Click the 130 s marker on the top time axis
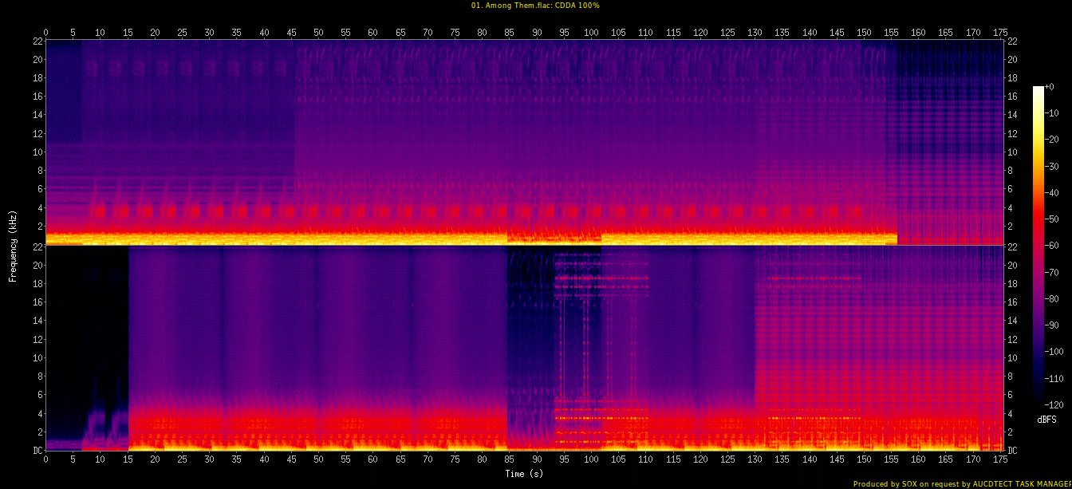The height and width of the screenshot is (489, 1072). (x=755, y=32)
